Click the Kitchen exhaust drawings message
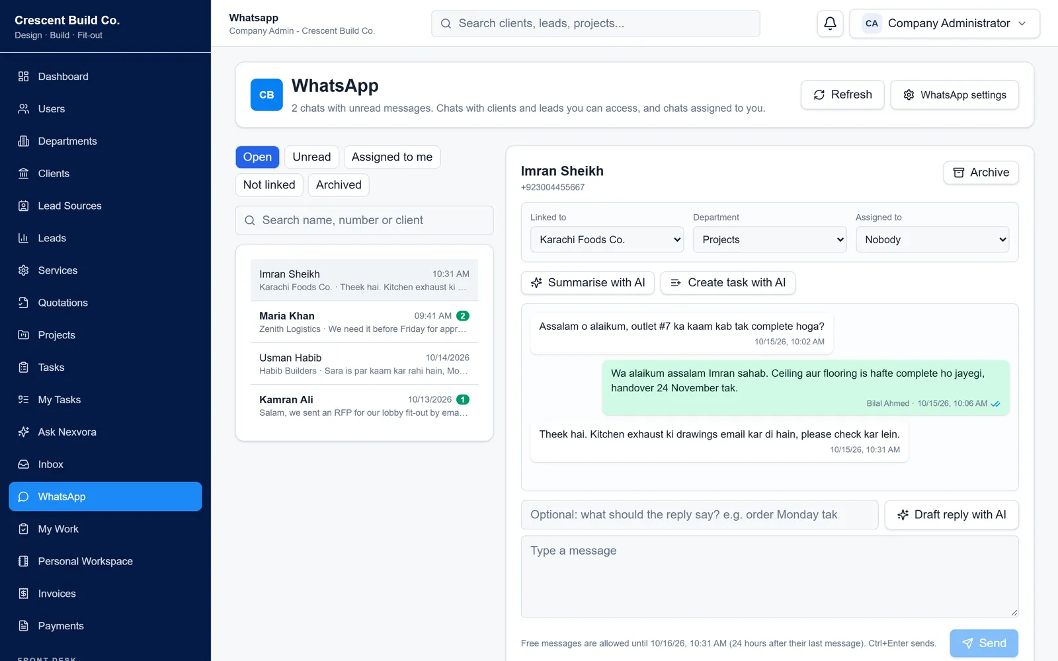1058x661 pixels. point(719,442)
